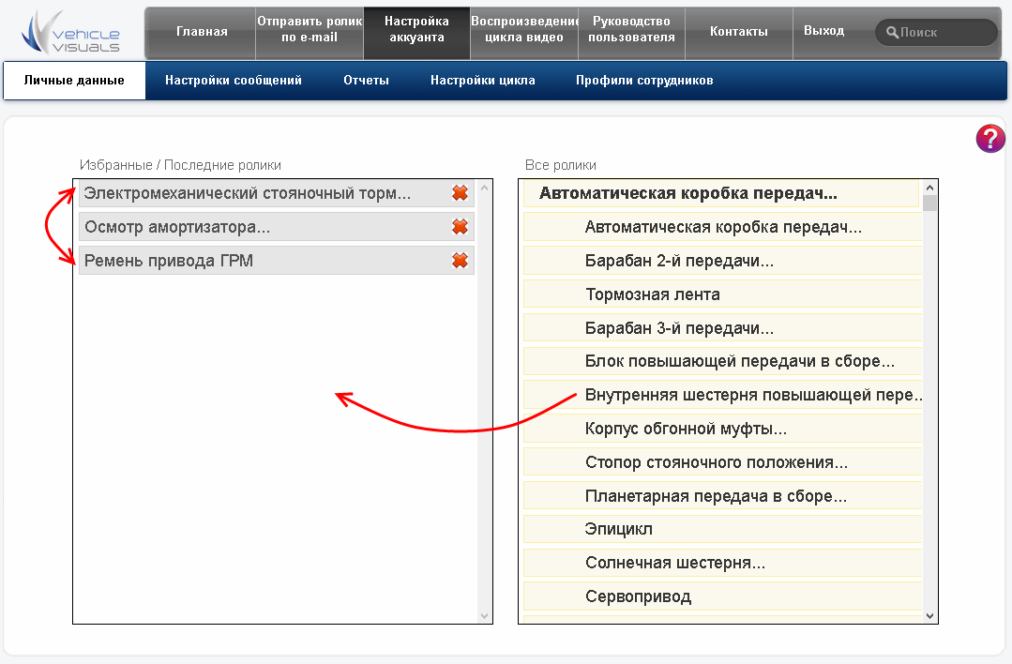
Task: Switch to Отчеты tab
Action: pos(366,81)
